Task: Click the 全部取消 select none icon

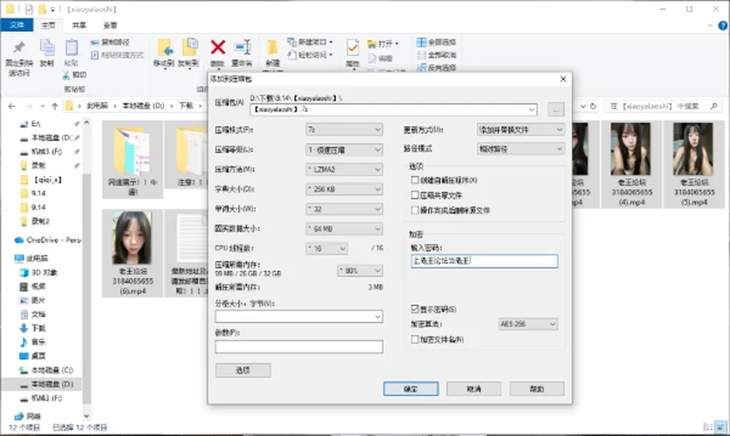Action: [x=421, y=55]
